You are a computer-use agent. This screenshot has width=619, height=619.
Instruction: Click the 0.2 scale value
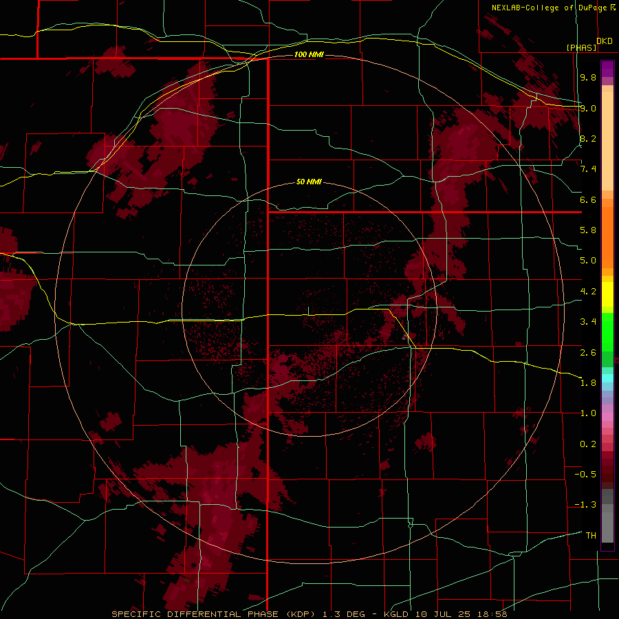[x=588, y=444]
